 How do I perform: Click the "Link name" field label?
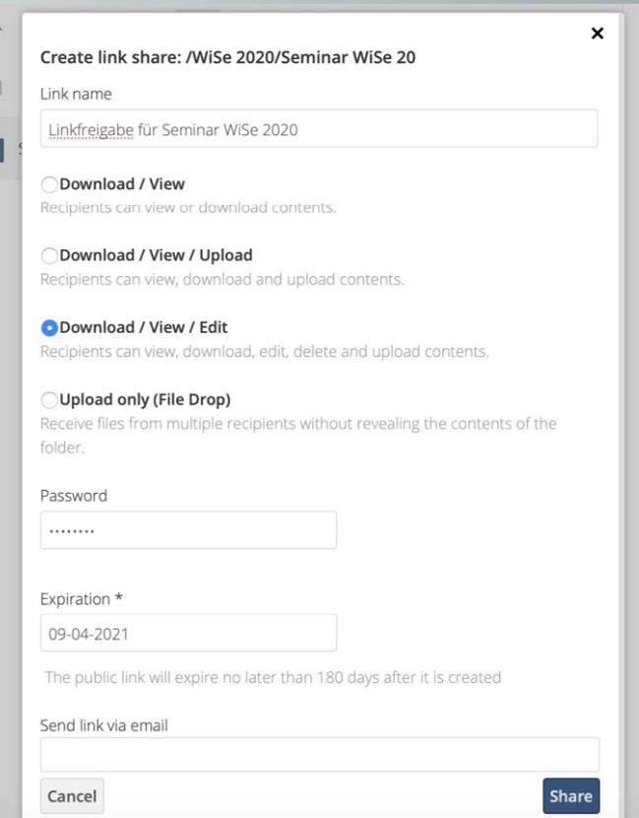(x=76, y=95)
